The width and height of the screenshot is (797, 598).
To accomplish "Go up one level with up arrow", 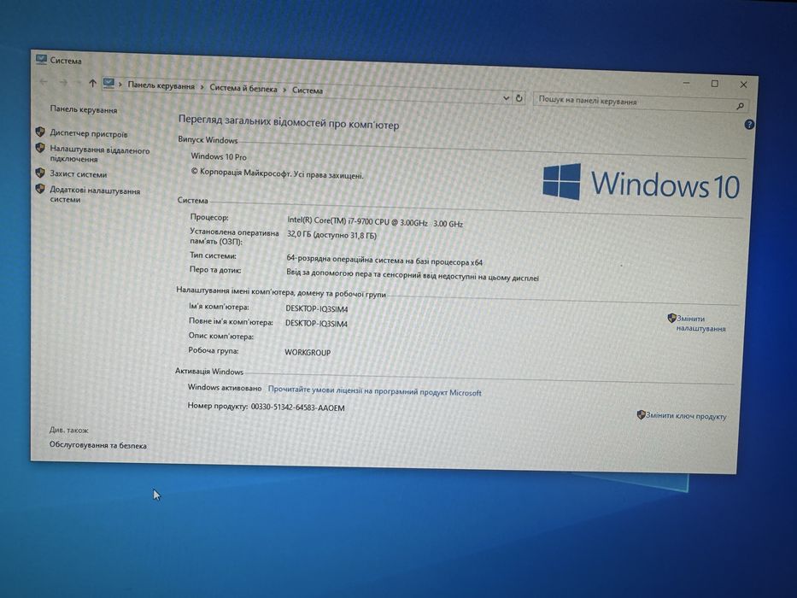I will pyautogui.click(x=92, y=82).
